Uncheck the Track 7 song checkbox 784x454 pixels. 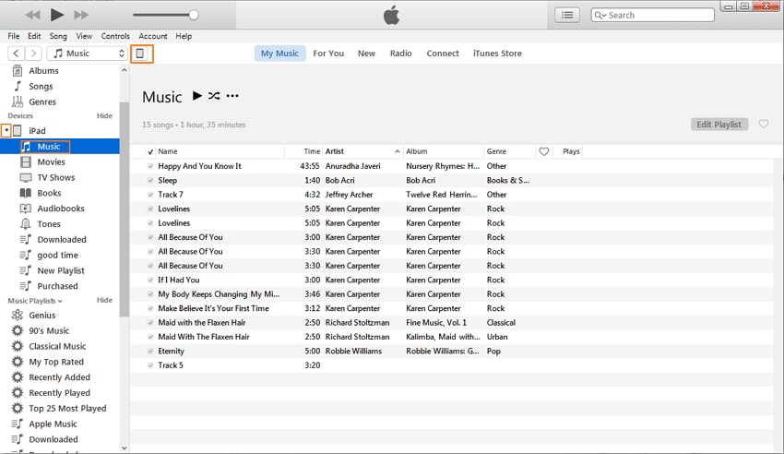coord(150,195)
